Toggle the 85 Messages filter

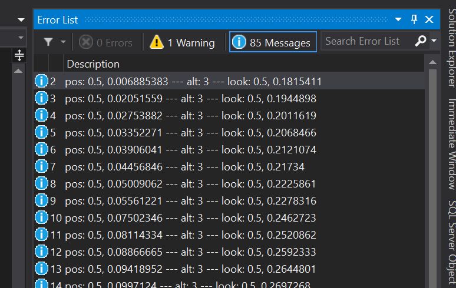point(273,42)
